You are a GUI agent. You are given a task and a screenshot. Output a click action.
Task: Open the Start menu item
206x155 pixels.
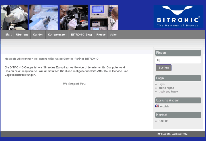pyautogui.click(x=9, y=35)
